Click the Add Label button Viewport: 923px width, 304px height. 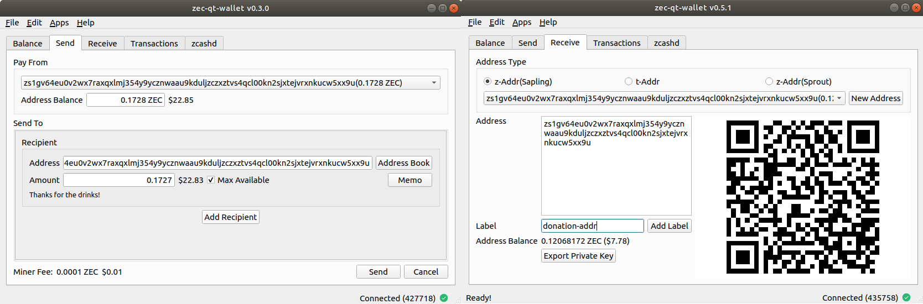[669, 226]
